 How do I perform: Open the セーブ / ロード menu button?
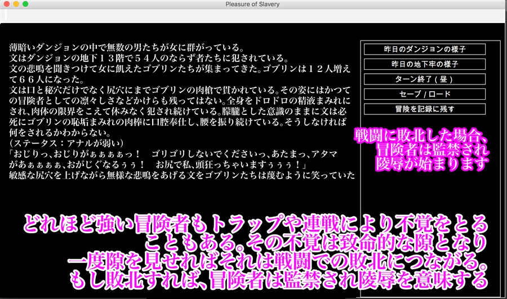(425, 94)
